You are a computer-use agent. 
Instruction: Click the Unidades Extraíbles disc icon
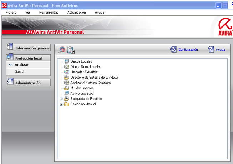pos(67,72)
